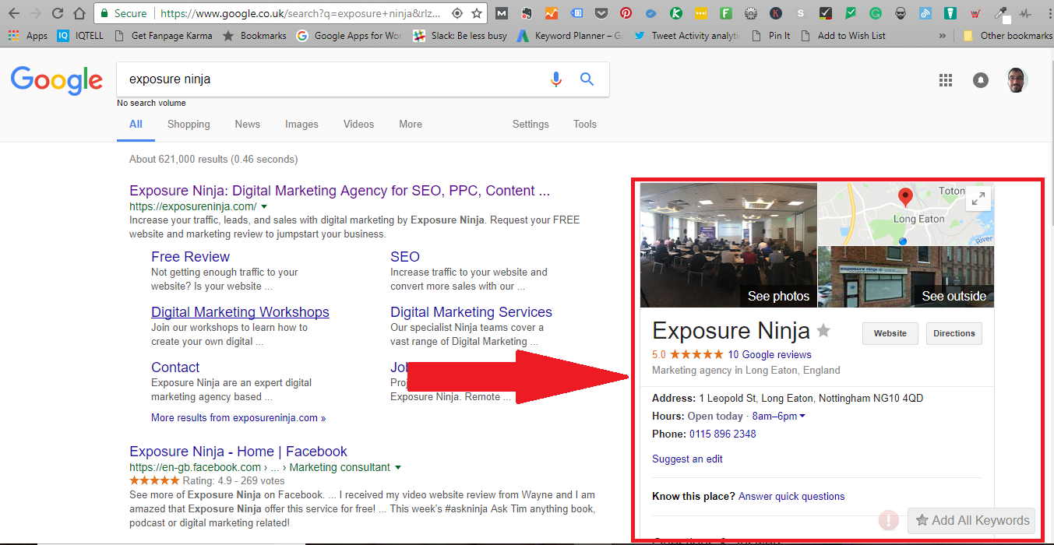Open the browser home page icon
This screenshot has width=1054, height=545.
click(79, 13)
